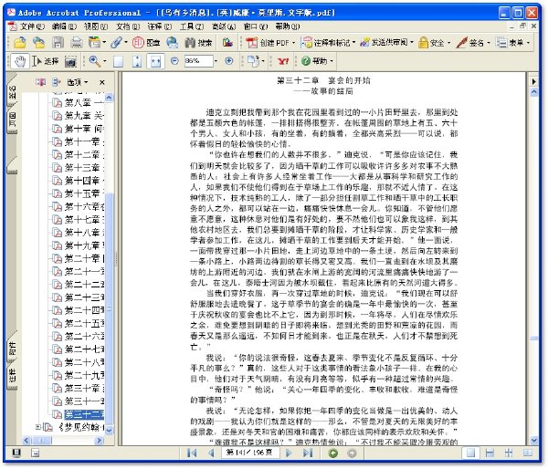Image resolution: width=548 pixels, height=469 pixels.
Task: Open the 视图 menu
Action: 96,26
